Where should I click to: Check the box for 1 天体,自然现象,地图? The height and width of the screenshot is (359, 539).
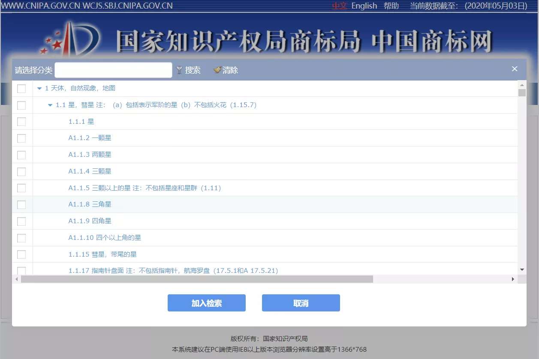(21, 89)
